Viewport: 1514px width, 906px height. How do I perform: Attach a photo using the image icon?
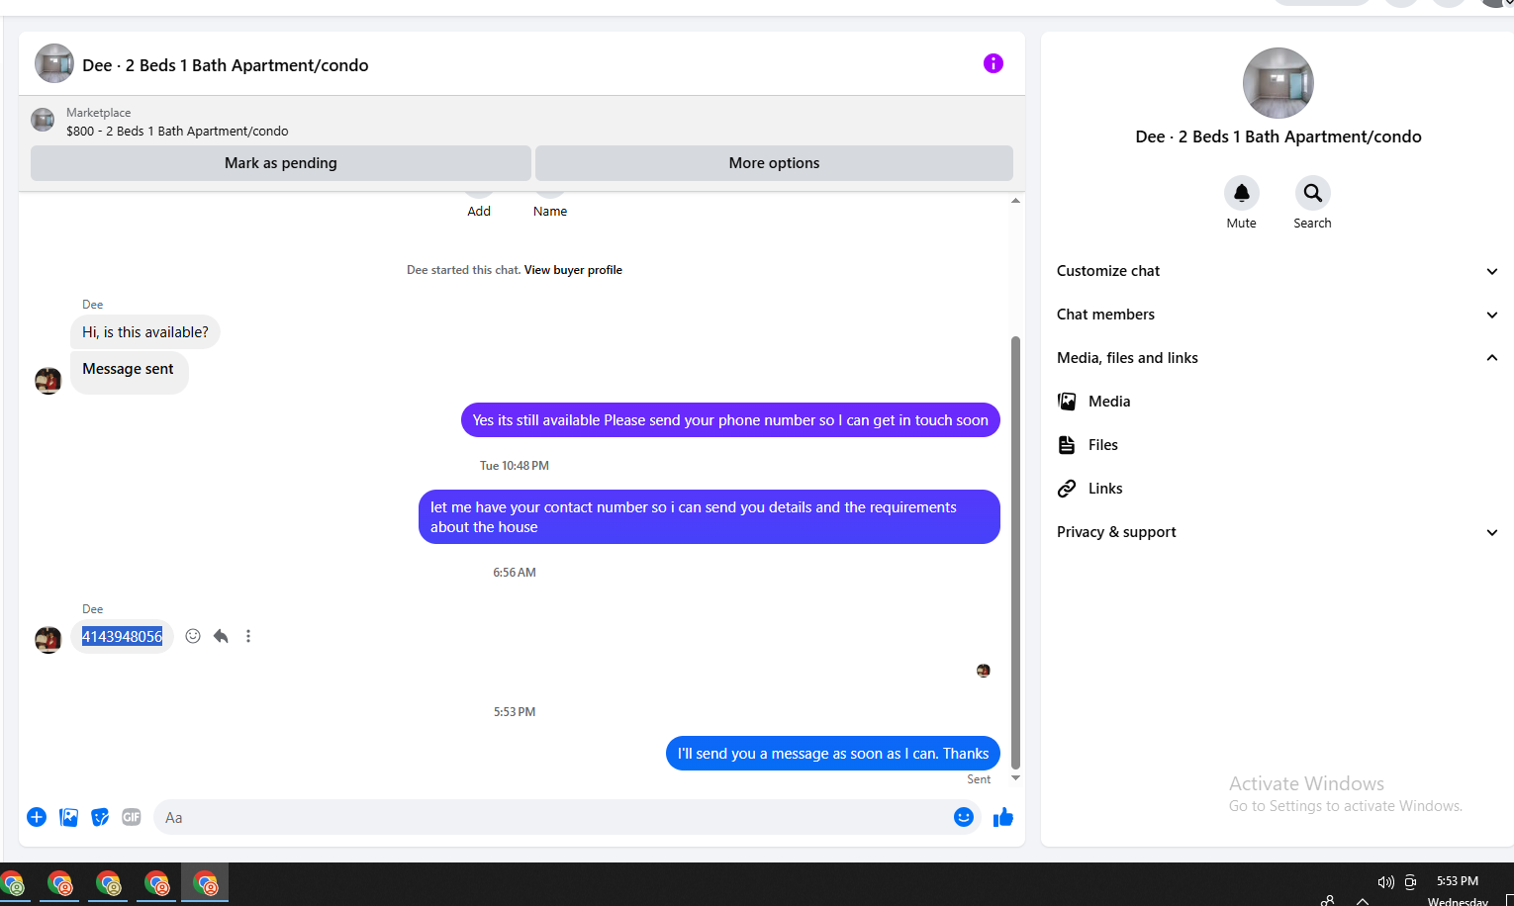pyautogui.click(x=68, y=817)
